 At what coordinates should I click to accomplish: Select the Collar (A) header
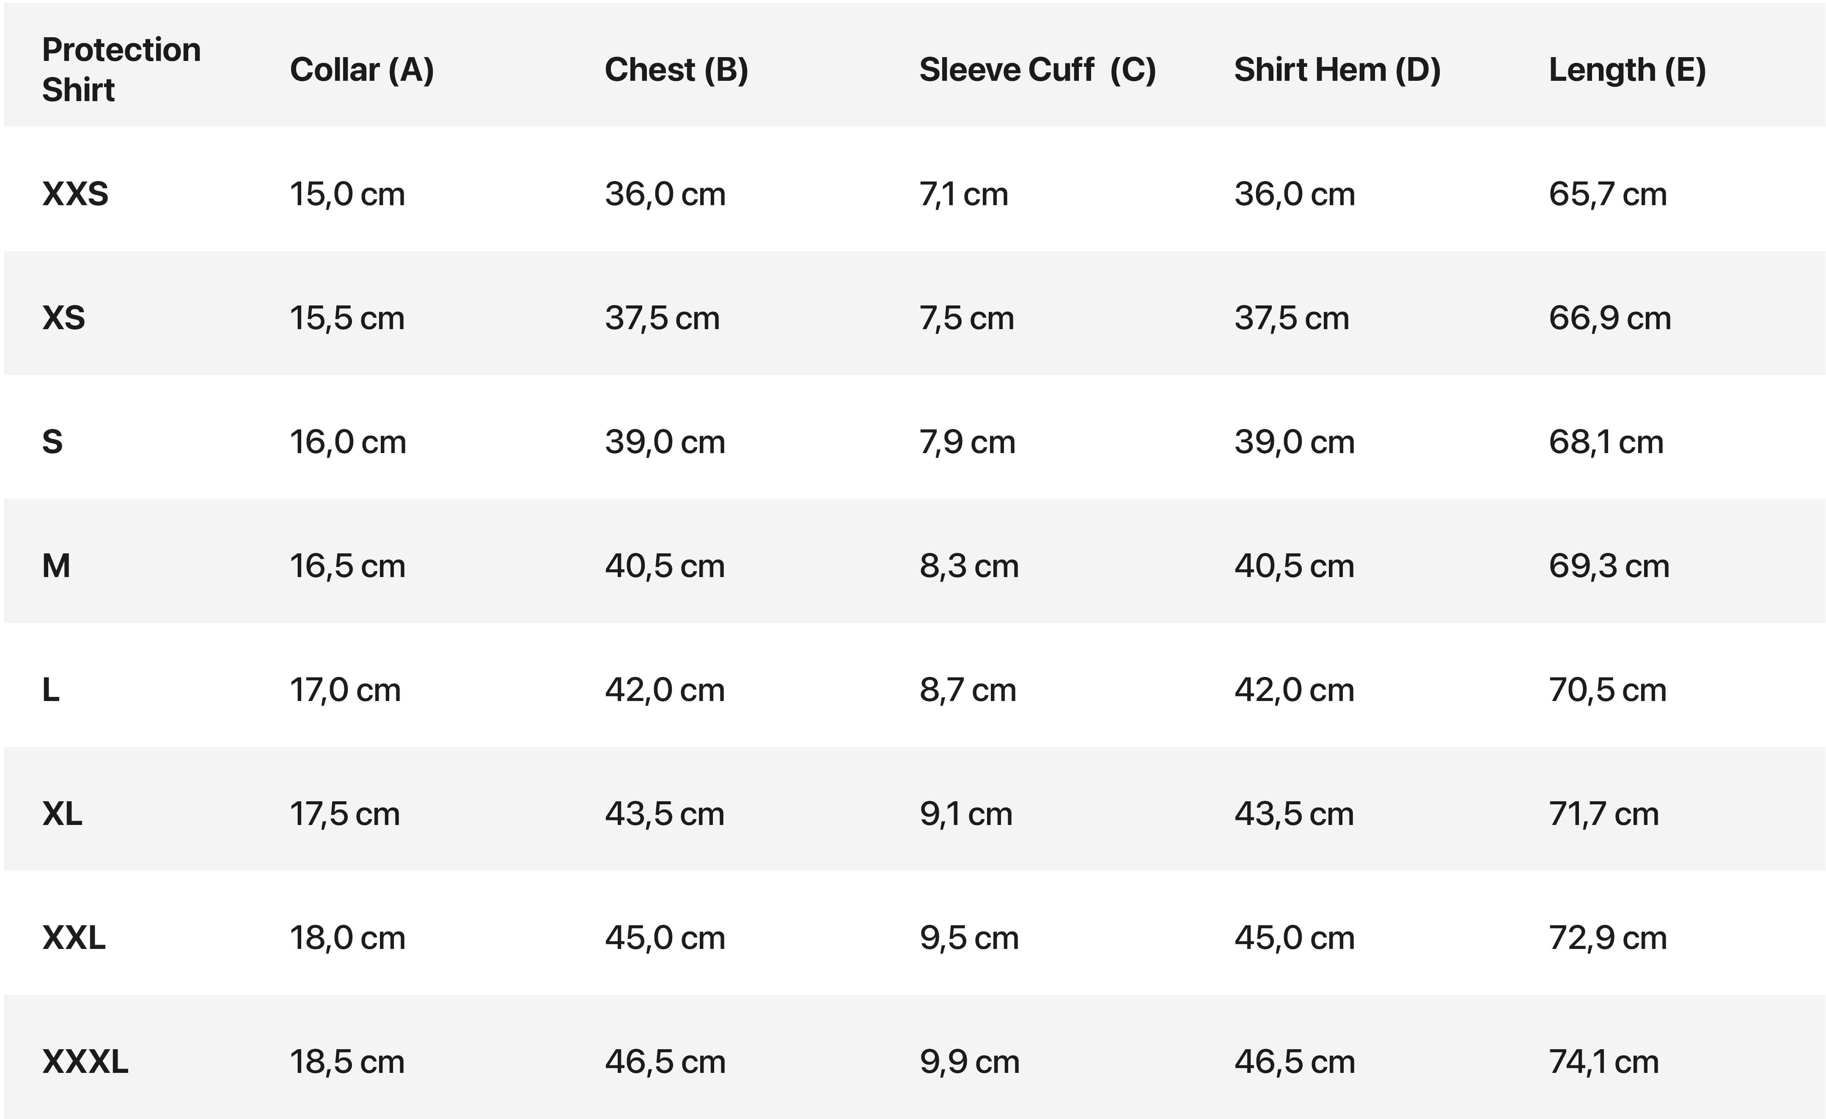(x=362, y=70)
